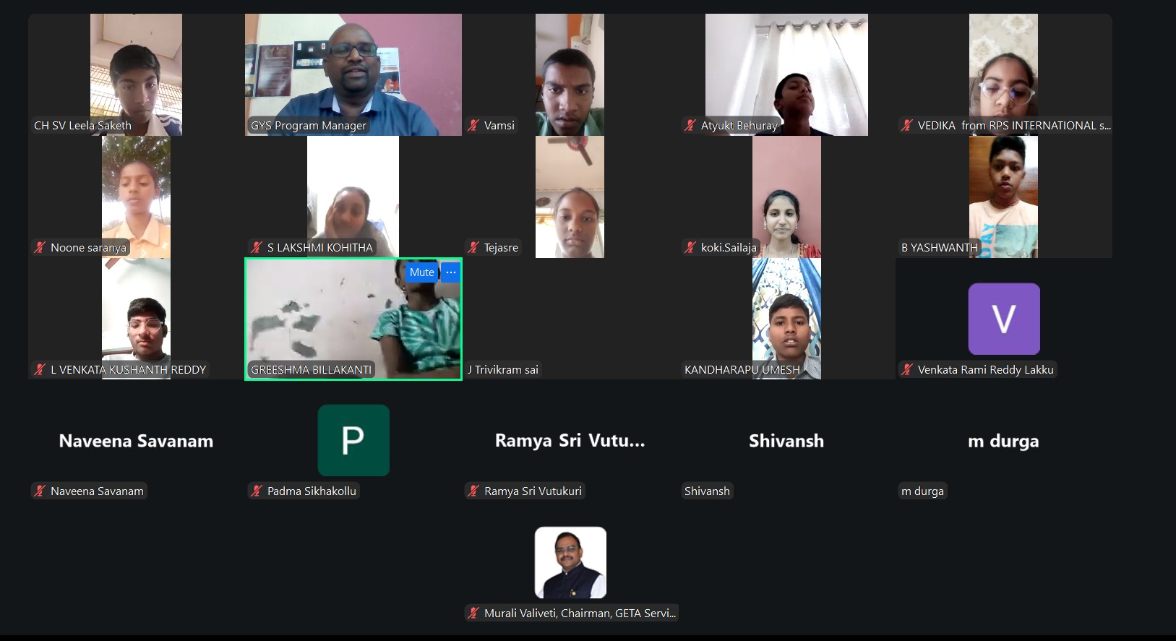Click muted mic icon beside Tejasre
Image resolution: width=1176 pixels, height=641 pixels.
473,247
